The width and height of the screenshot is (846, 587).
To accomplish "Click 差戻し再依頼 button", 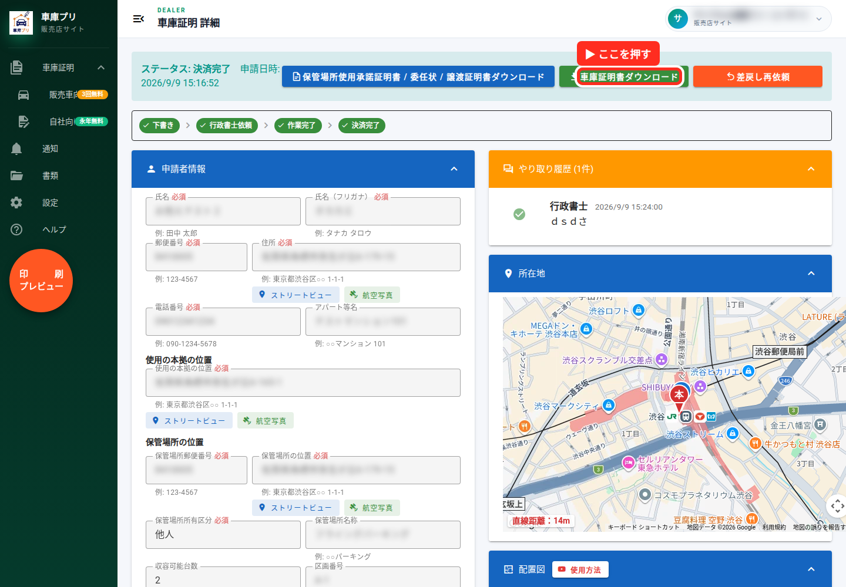I will coord(758,77).
